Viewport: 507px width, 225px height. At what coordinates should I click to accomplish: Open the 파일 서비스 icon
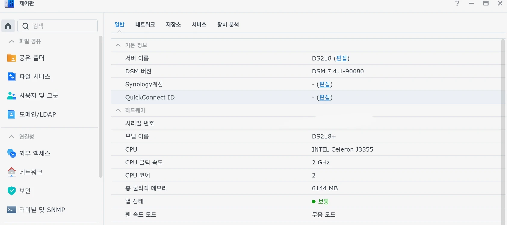tap(11, 77)
